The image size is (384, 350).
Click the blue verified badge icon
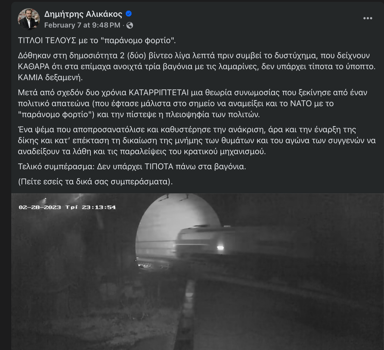click(x=129, y=13)
